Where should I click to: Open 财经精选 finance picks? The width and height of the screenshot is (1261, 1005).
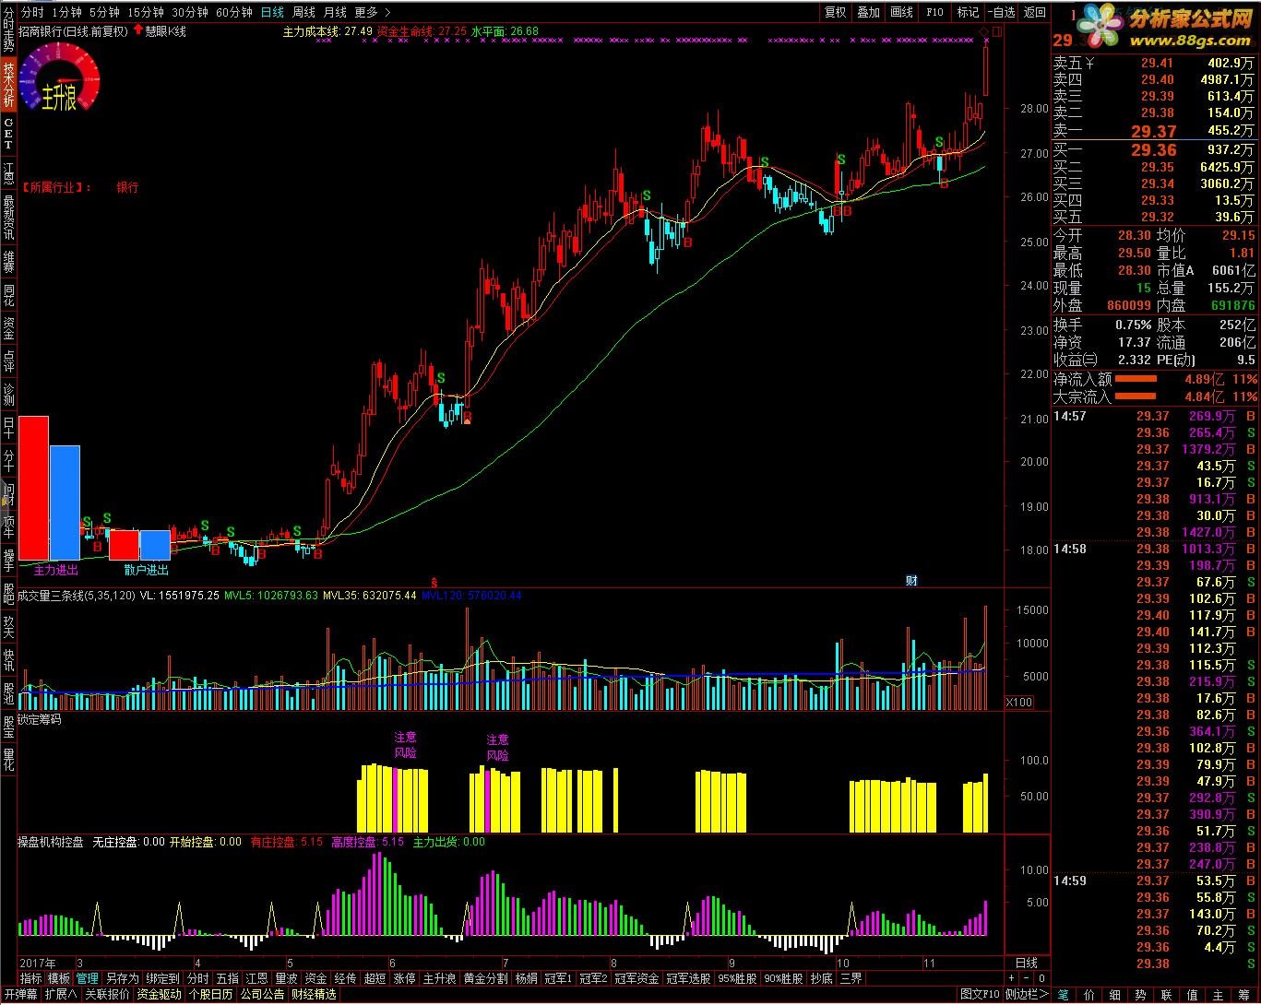tap(314, 995)
